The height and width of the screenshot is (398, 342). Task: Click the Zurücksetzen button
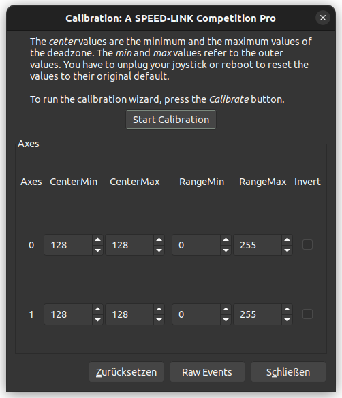coord(126,372)
